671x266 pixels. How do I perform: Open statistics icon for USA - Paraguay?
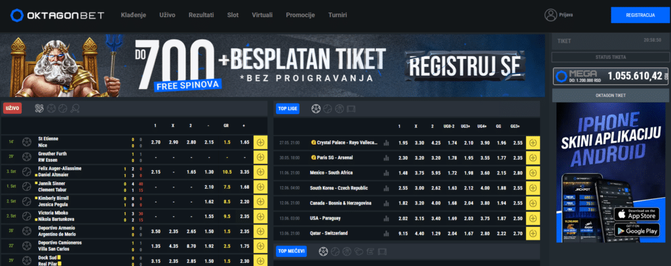(387, 218)
